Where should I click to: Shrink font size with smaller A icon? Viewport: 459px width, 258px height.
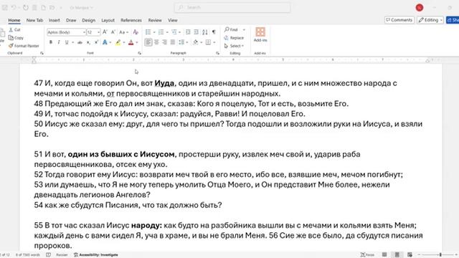pos(113,32)
